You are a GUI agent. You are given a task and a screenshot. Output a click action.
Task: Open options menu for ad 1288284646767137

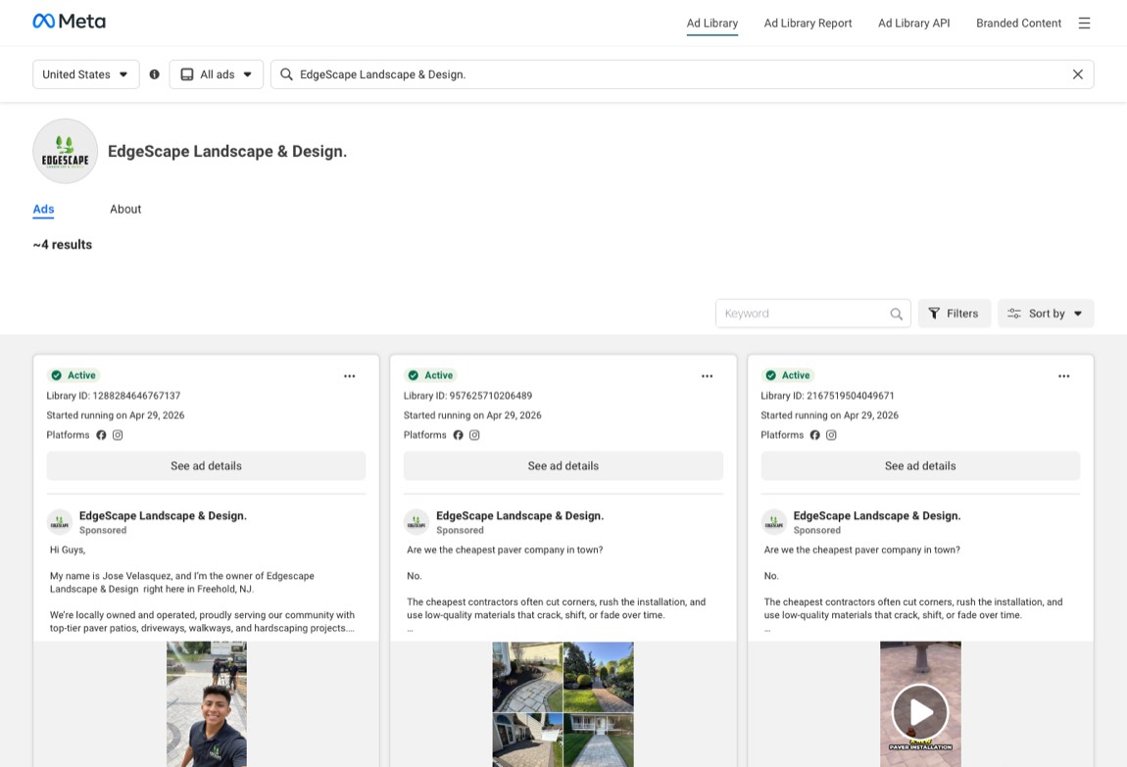click(349, 375)
